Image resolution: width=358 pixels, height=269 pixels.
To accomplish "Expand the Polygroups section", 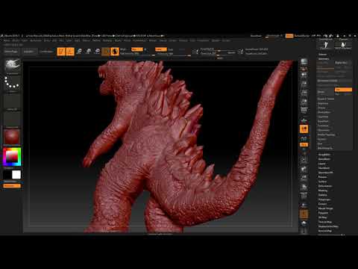I will pos(324,200).
